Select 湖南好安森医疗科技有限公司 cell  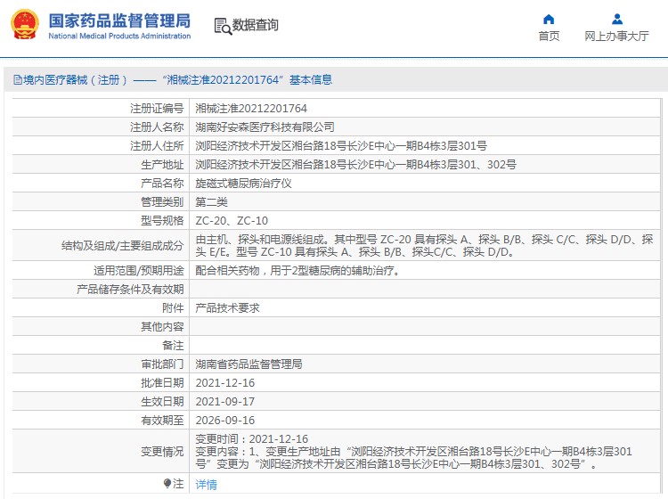click(265, 127)
